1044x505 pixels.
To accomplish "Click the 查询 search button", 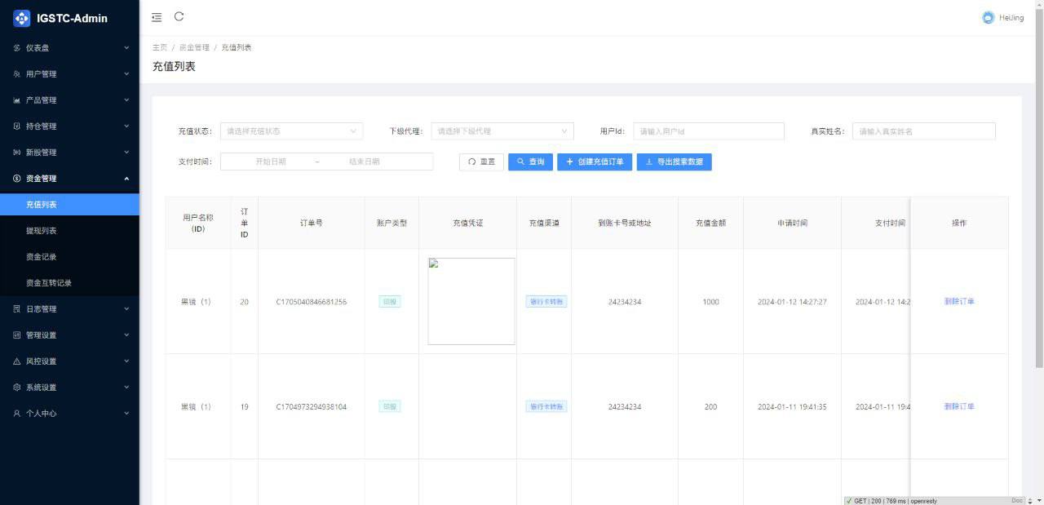I will tap(531, 162).
